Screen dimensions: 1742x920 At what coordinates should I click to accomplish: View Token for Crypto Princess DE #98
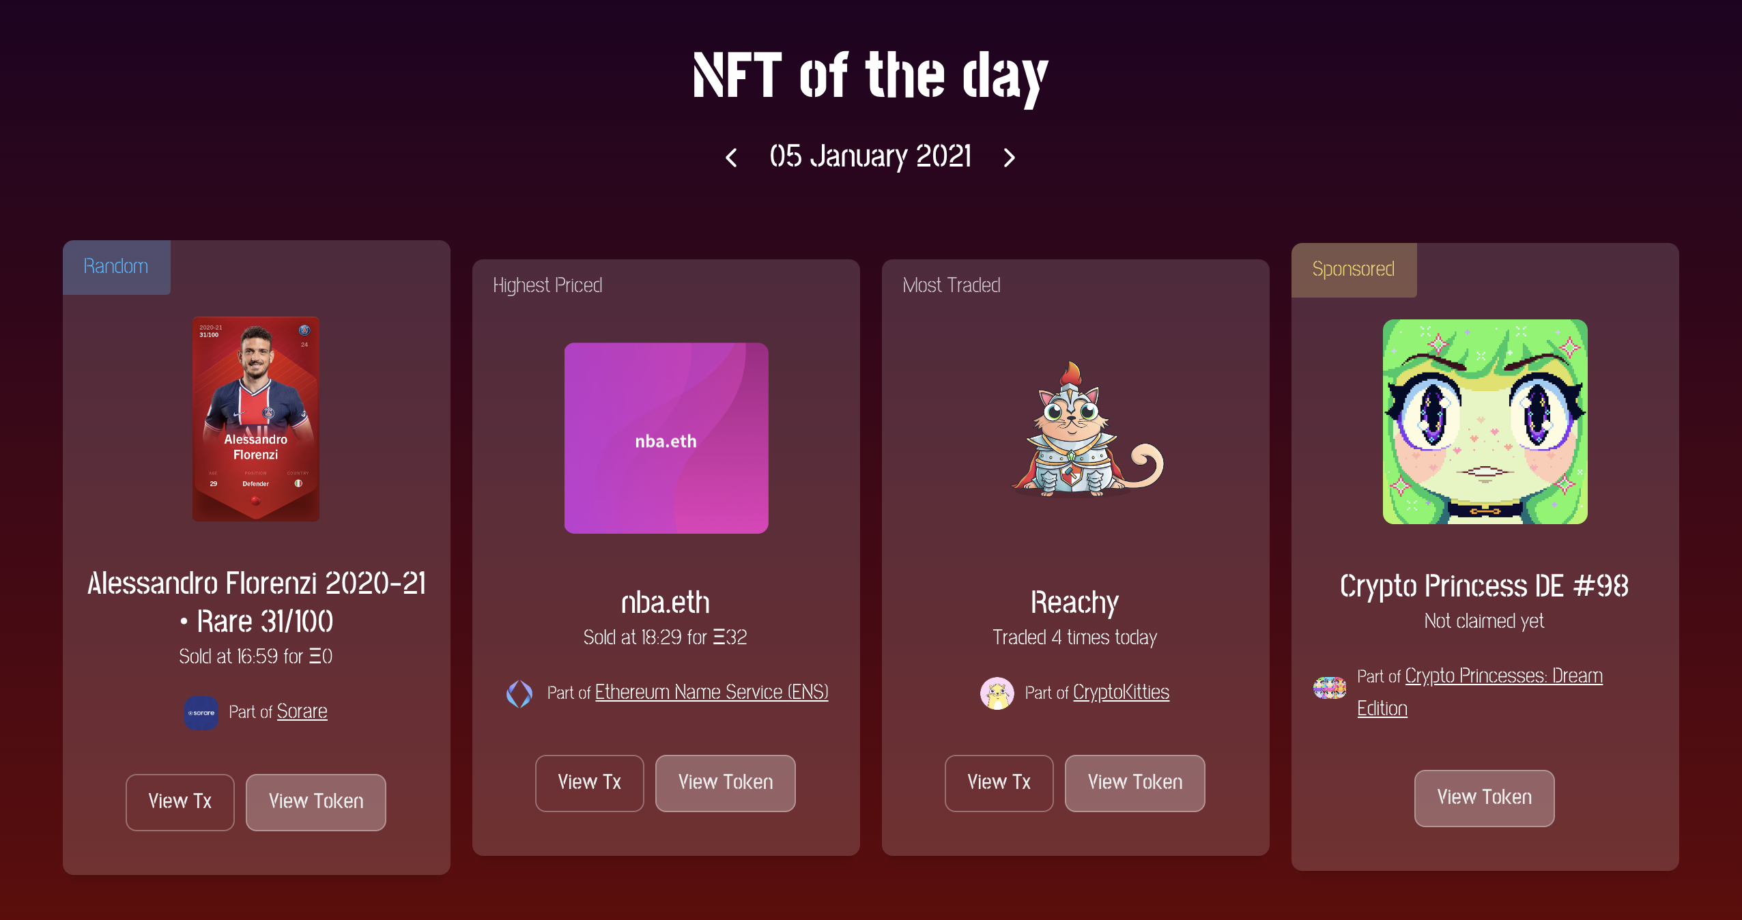pos(1484,798)
